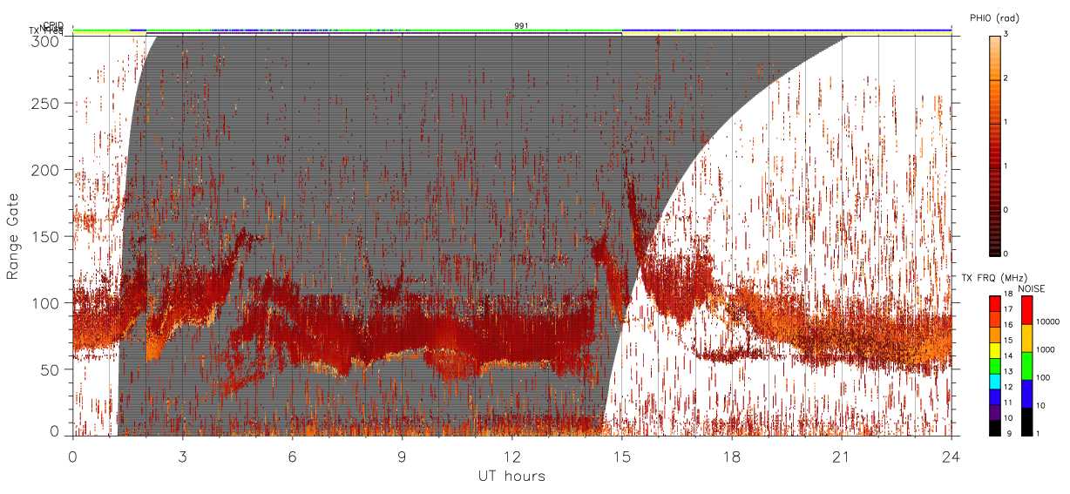This screenshot has width=1070, height=494.
Task: Click TX FRQ legend value "13"
Action: pyautogui.click(x=1008, y=373)
